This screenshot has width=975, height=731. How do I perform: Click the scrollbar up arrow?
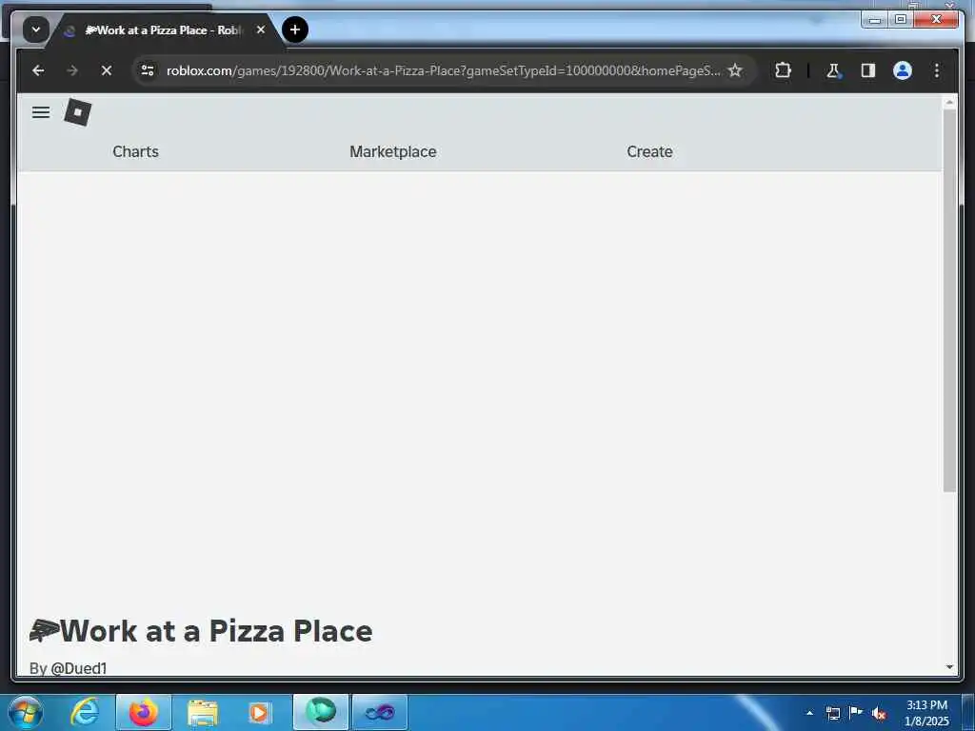[949, 101]
